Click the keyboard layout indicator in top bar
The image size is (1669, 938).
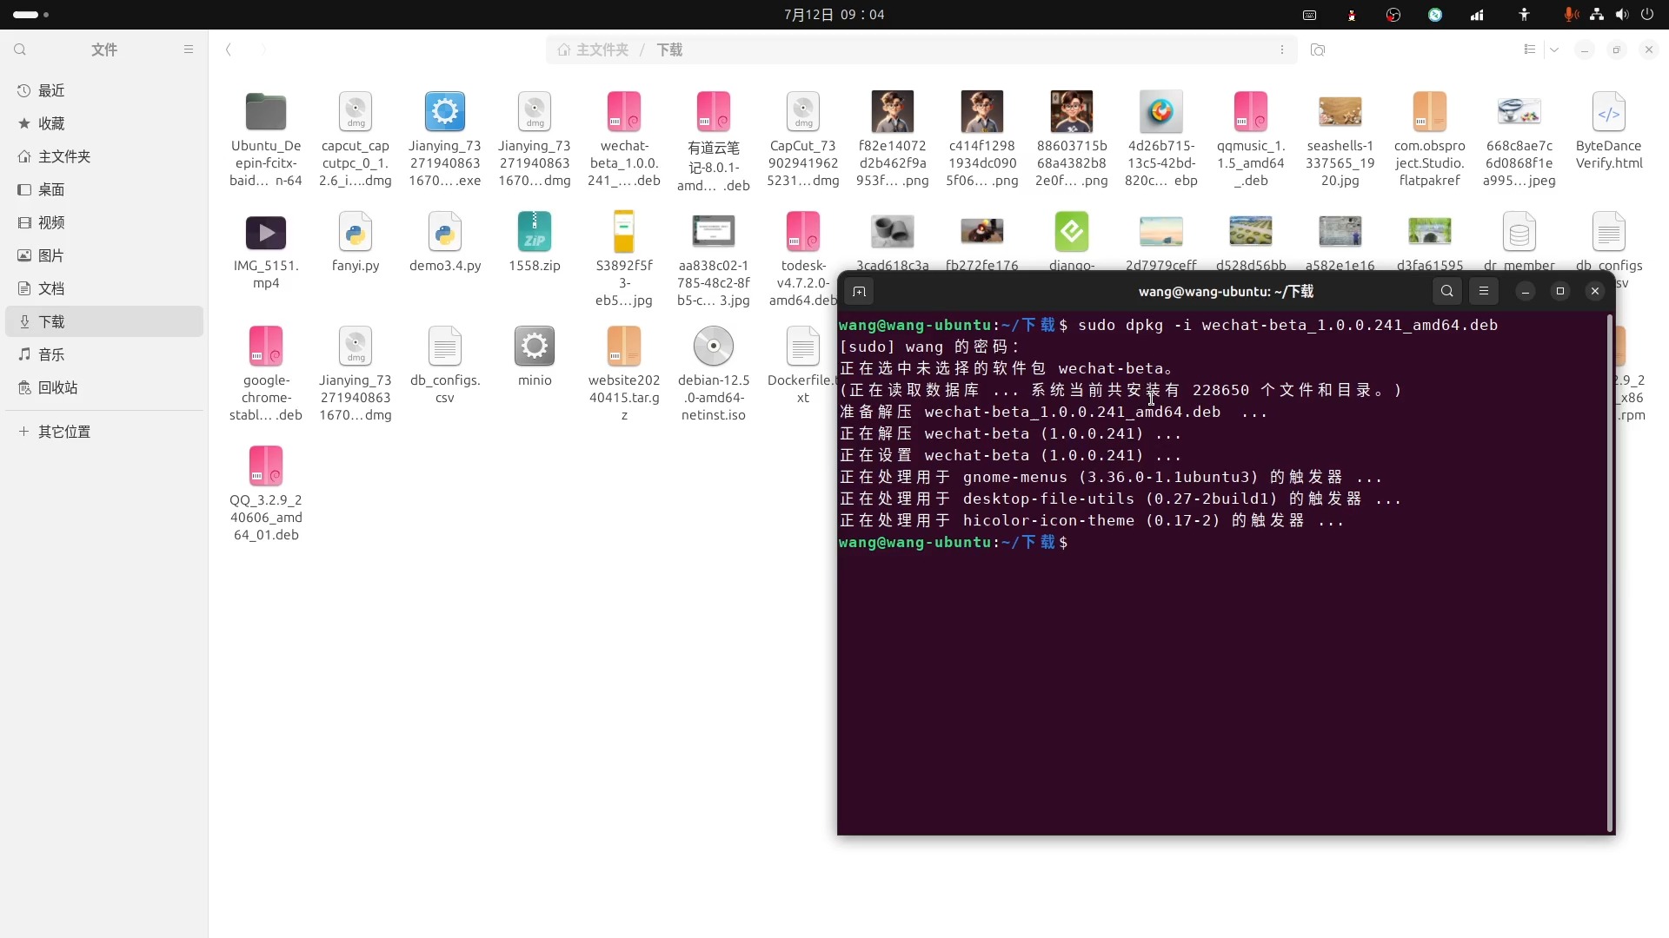pyautogui.click(x=1310, y=15)
